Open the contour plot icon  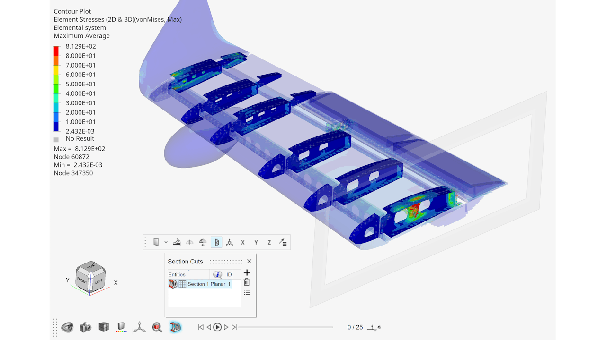tap(122, 327)
